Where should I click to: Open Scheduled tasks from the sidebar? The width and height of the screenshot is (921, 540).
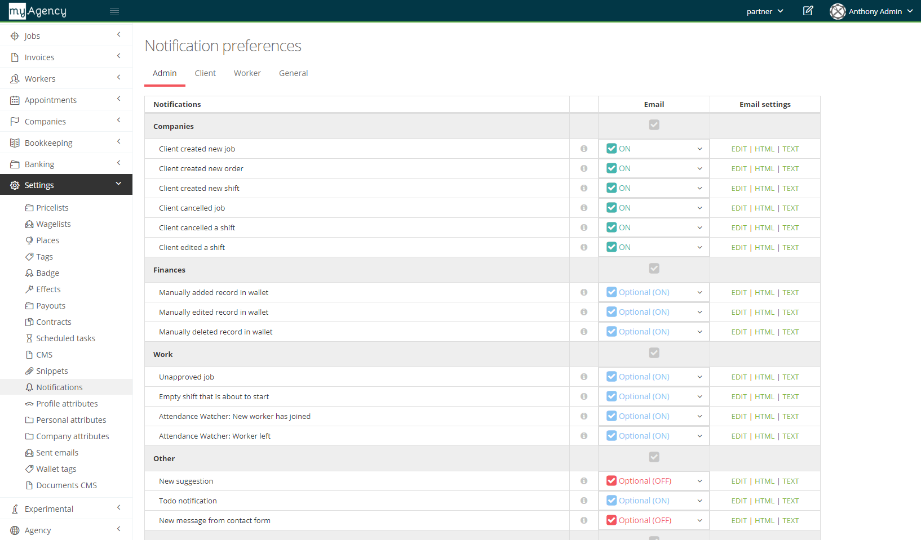[x=66, y=338]
